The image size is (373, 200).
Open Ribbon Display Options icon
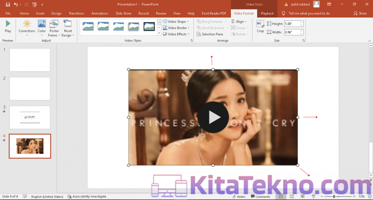pyautogui.click(x=329, y=4)
